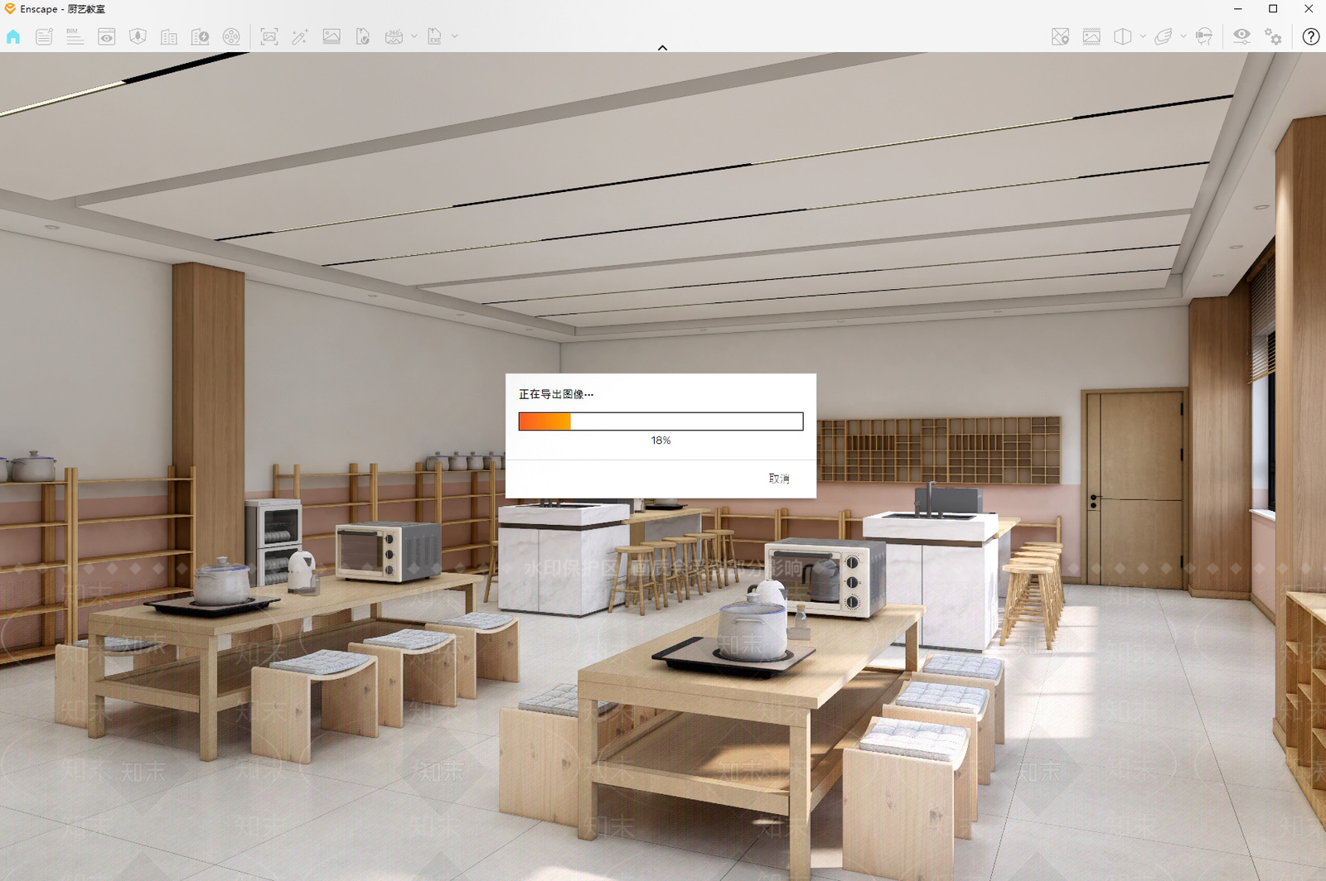
Task: Open the BIM information panel
Action: click(x=75, y=36)
